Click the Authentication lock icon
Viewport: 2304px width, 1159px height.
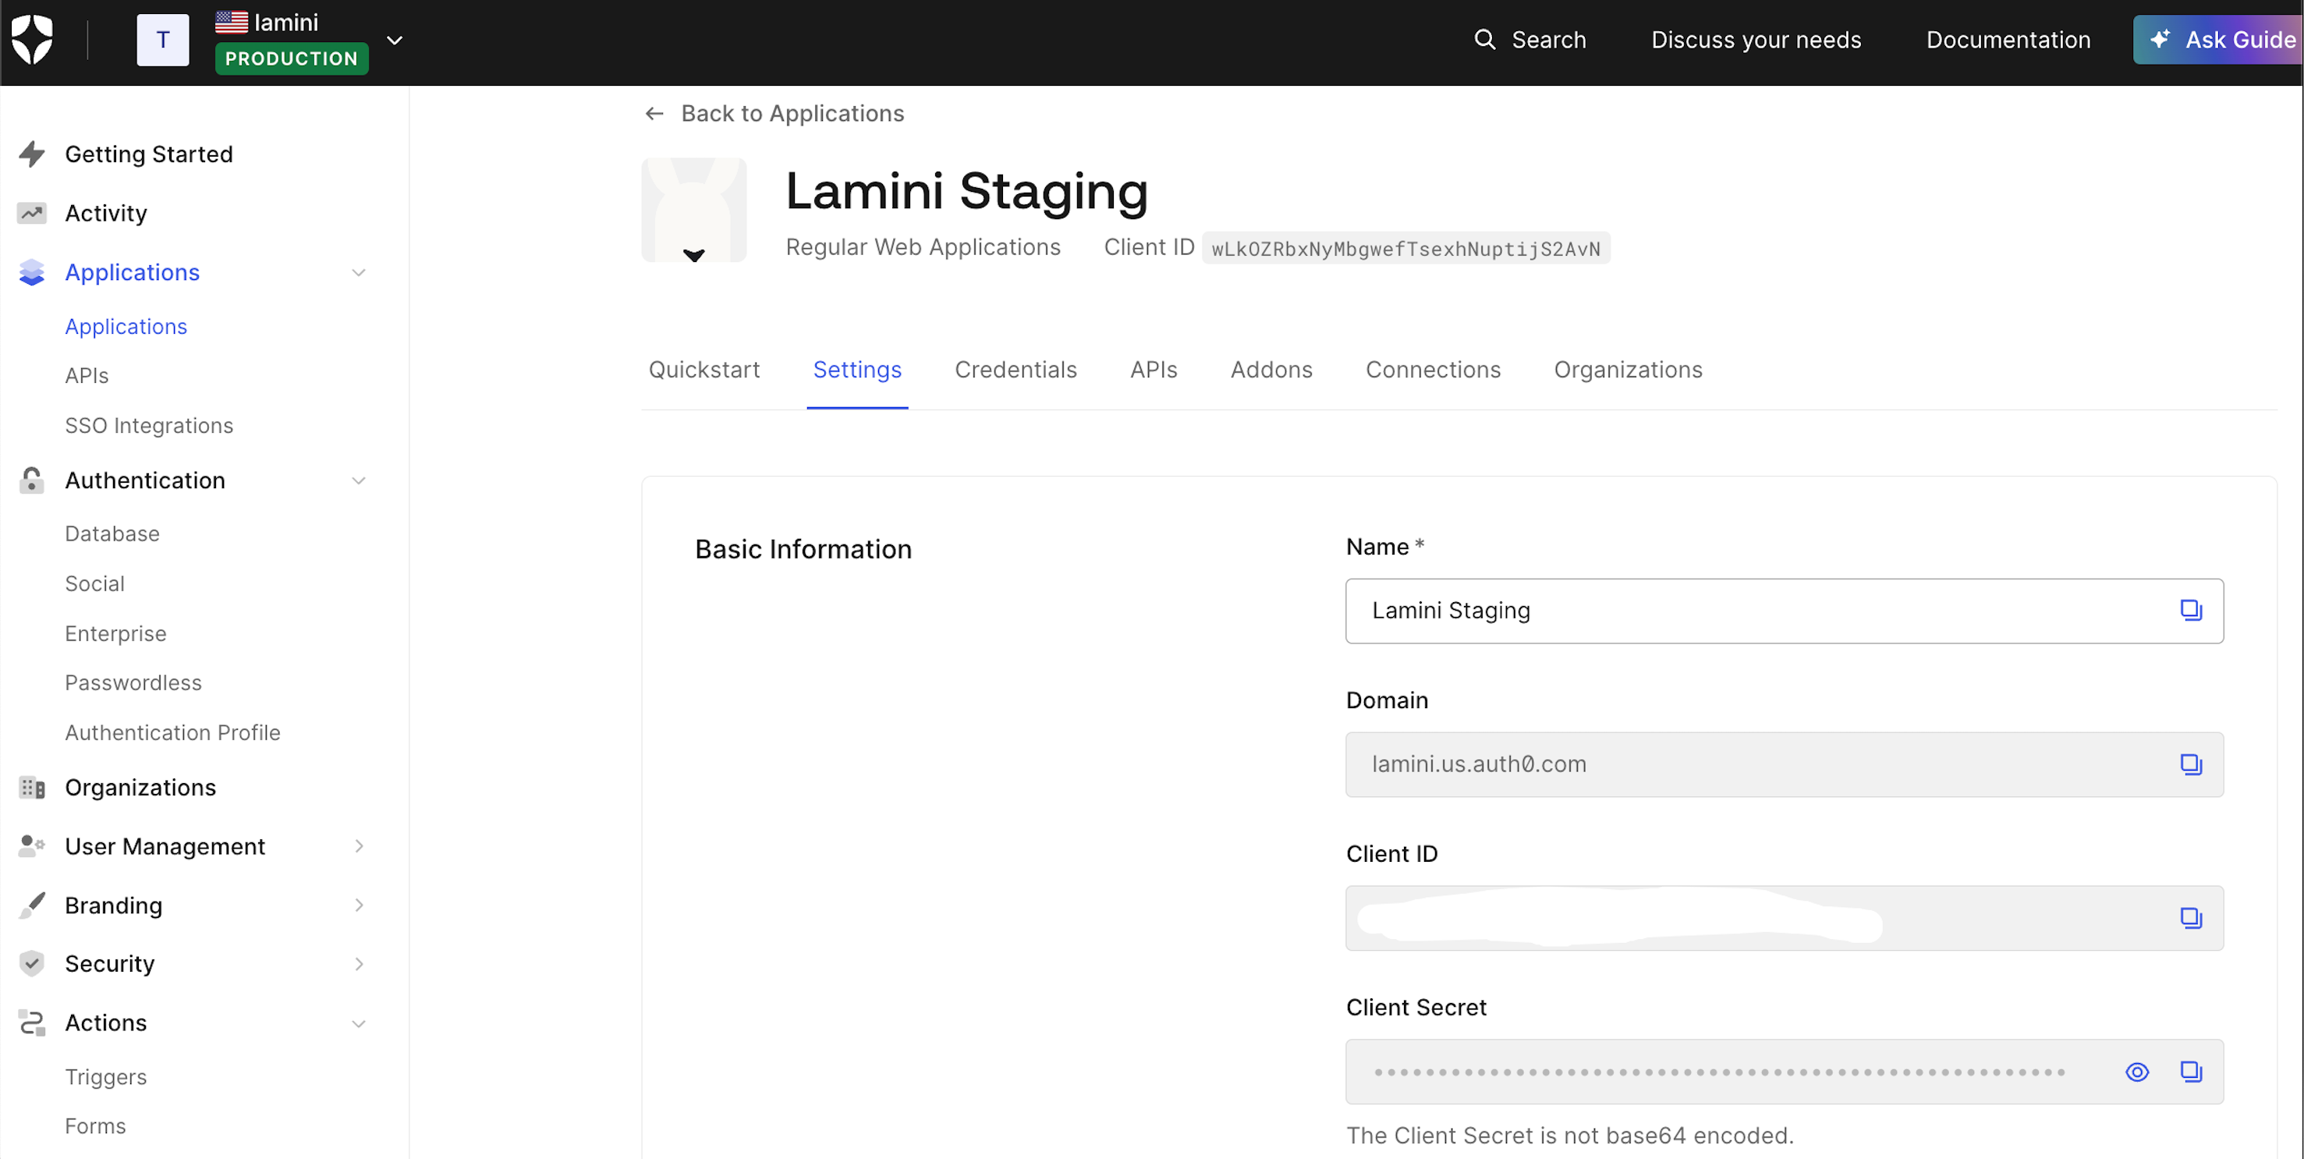coord(32,480)
